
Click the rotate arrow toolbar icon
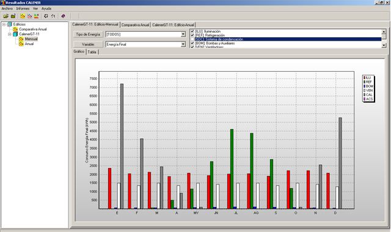click(x=46, y=16)
